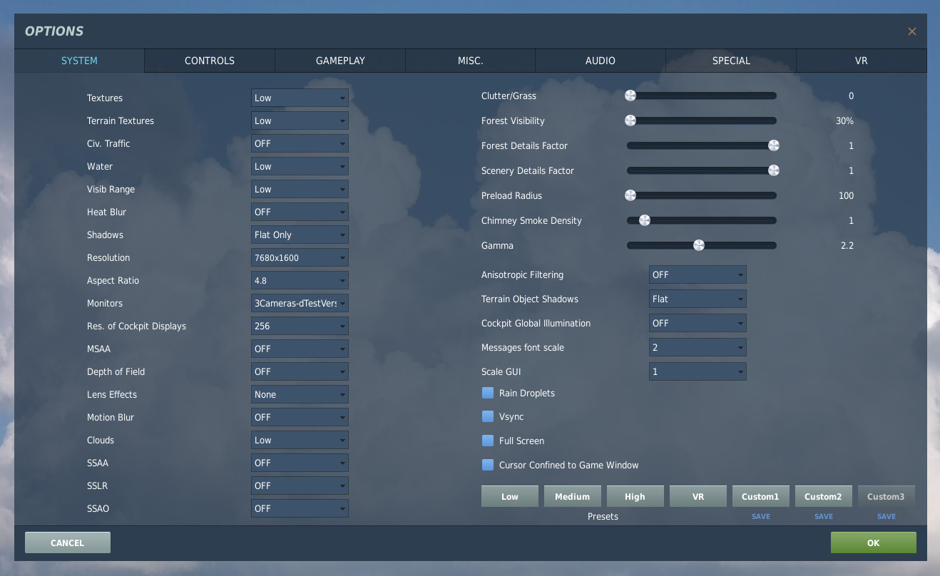Expand the SSAO dropdown
The height and width of the screenshot is (576, 940).
(300, 508)
